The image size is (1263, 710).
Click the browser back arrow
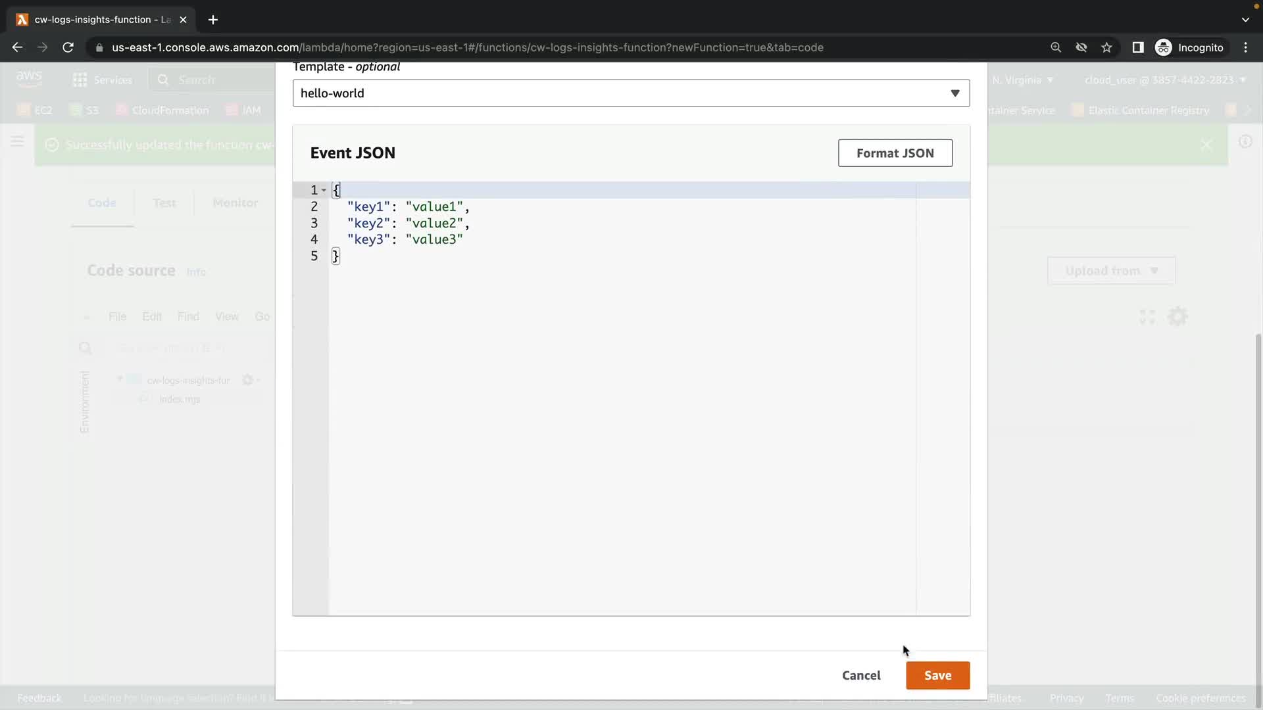[17, 47]
